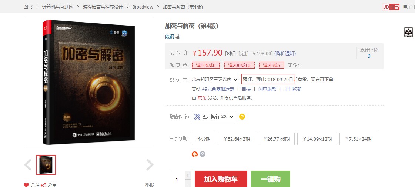Image resolution: width=415 pixels, height=187 pixels.
Task: Select the ¥52.64×3期 installment option
Action: 237,139
